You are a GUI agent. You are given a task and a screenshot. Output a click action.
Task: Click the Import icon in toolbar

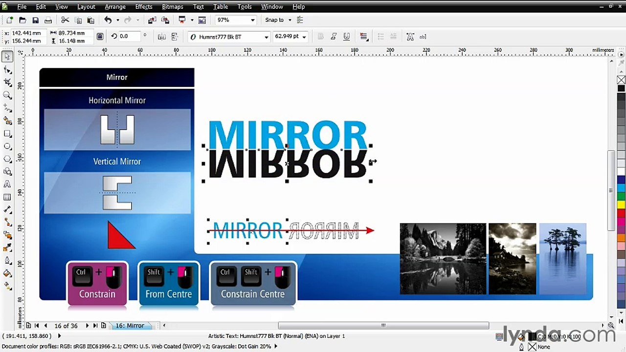point(152,20)
